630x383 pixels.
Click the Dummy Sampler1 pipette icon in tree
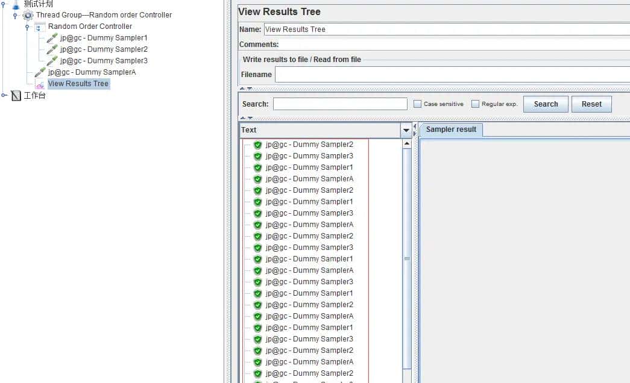pyautogui.click(x=52, y=38)
